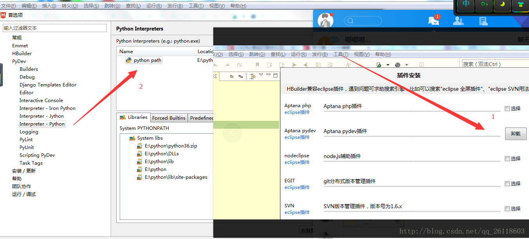Open 文件(F) menu in top menu bar
The image size is (529, 239).
9,6
